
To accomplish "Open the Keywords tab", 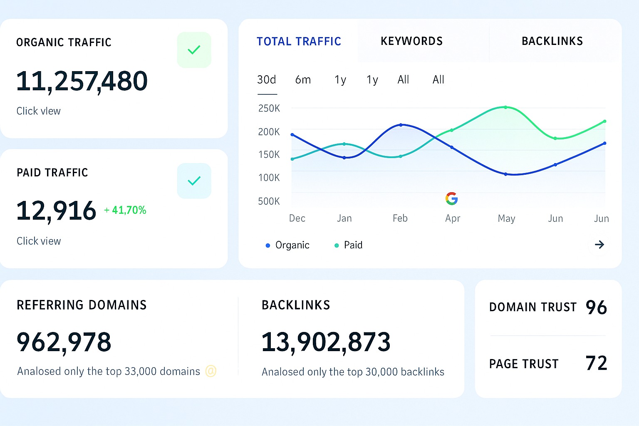I will coord(411,41).
